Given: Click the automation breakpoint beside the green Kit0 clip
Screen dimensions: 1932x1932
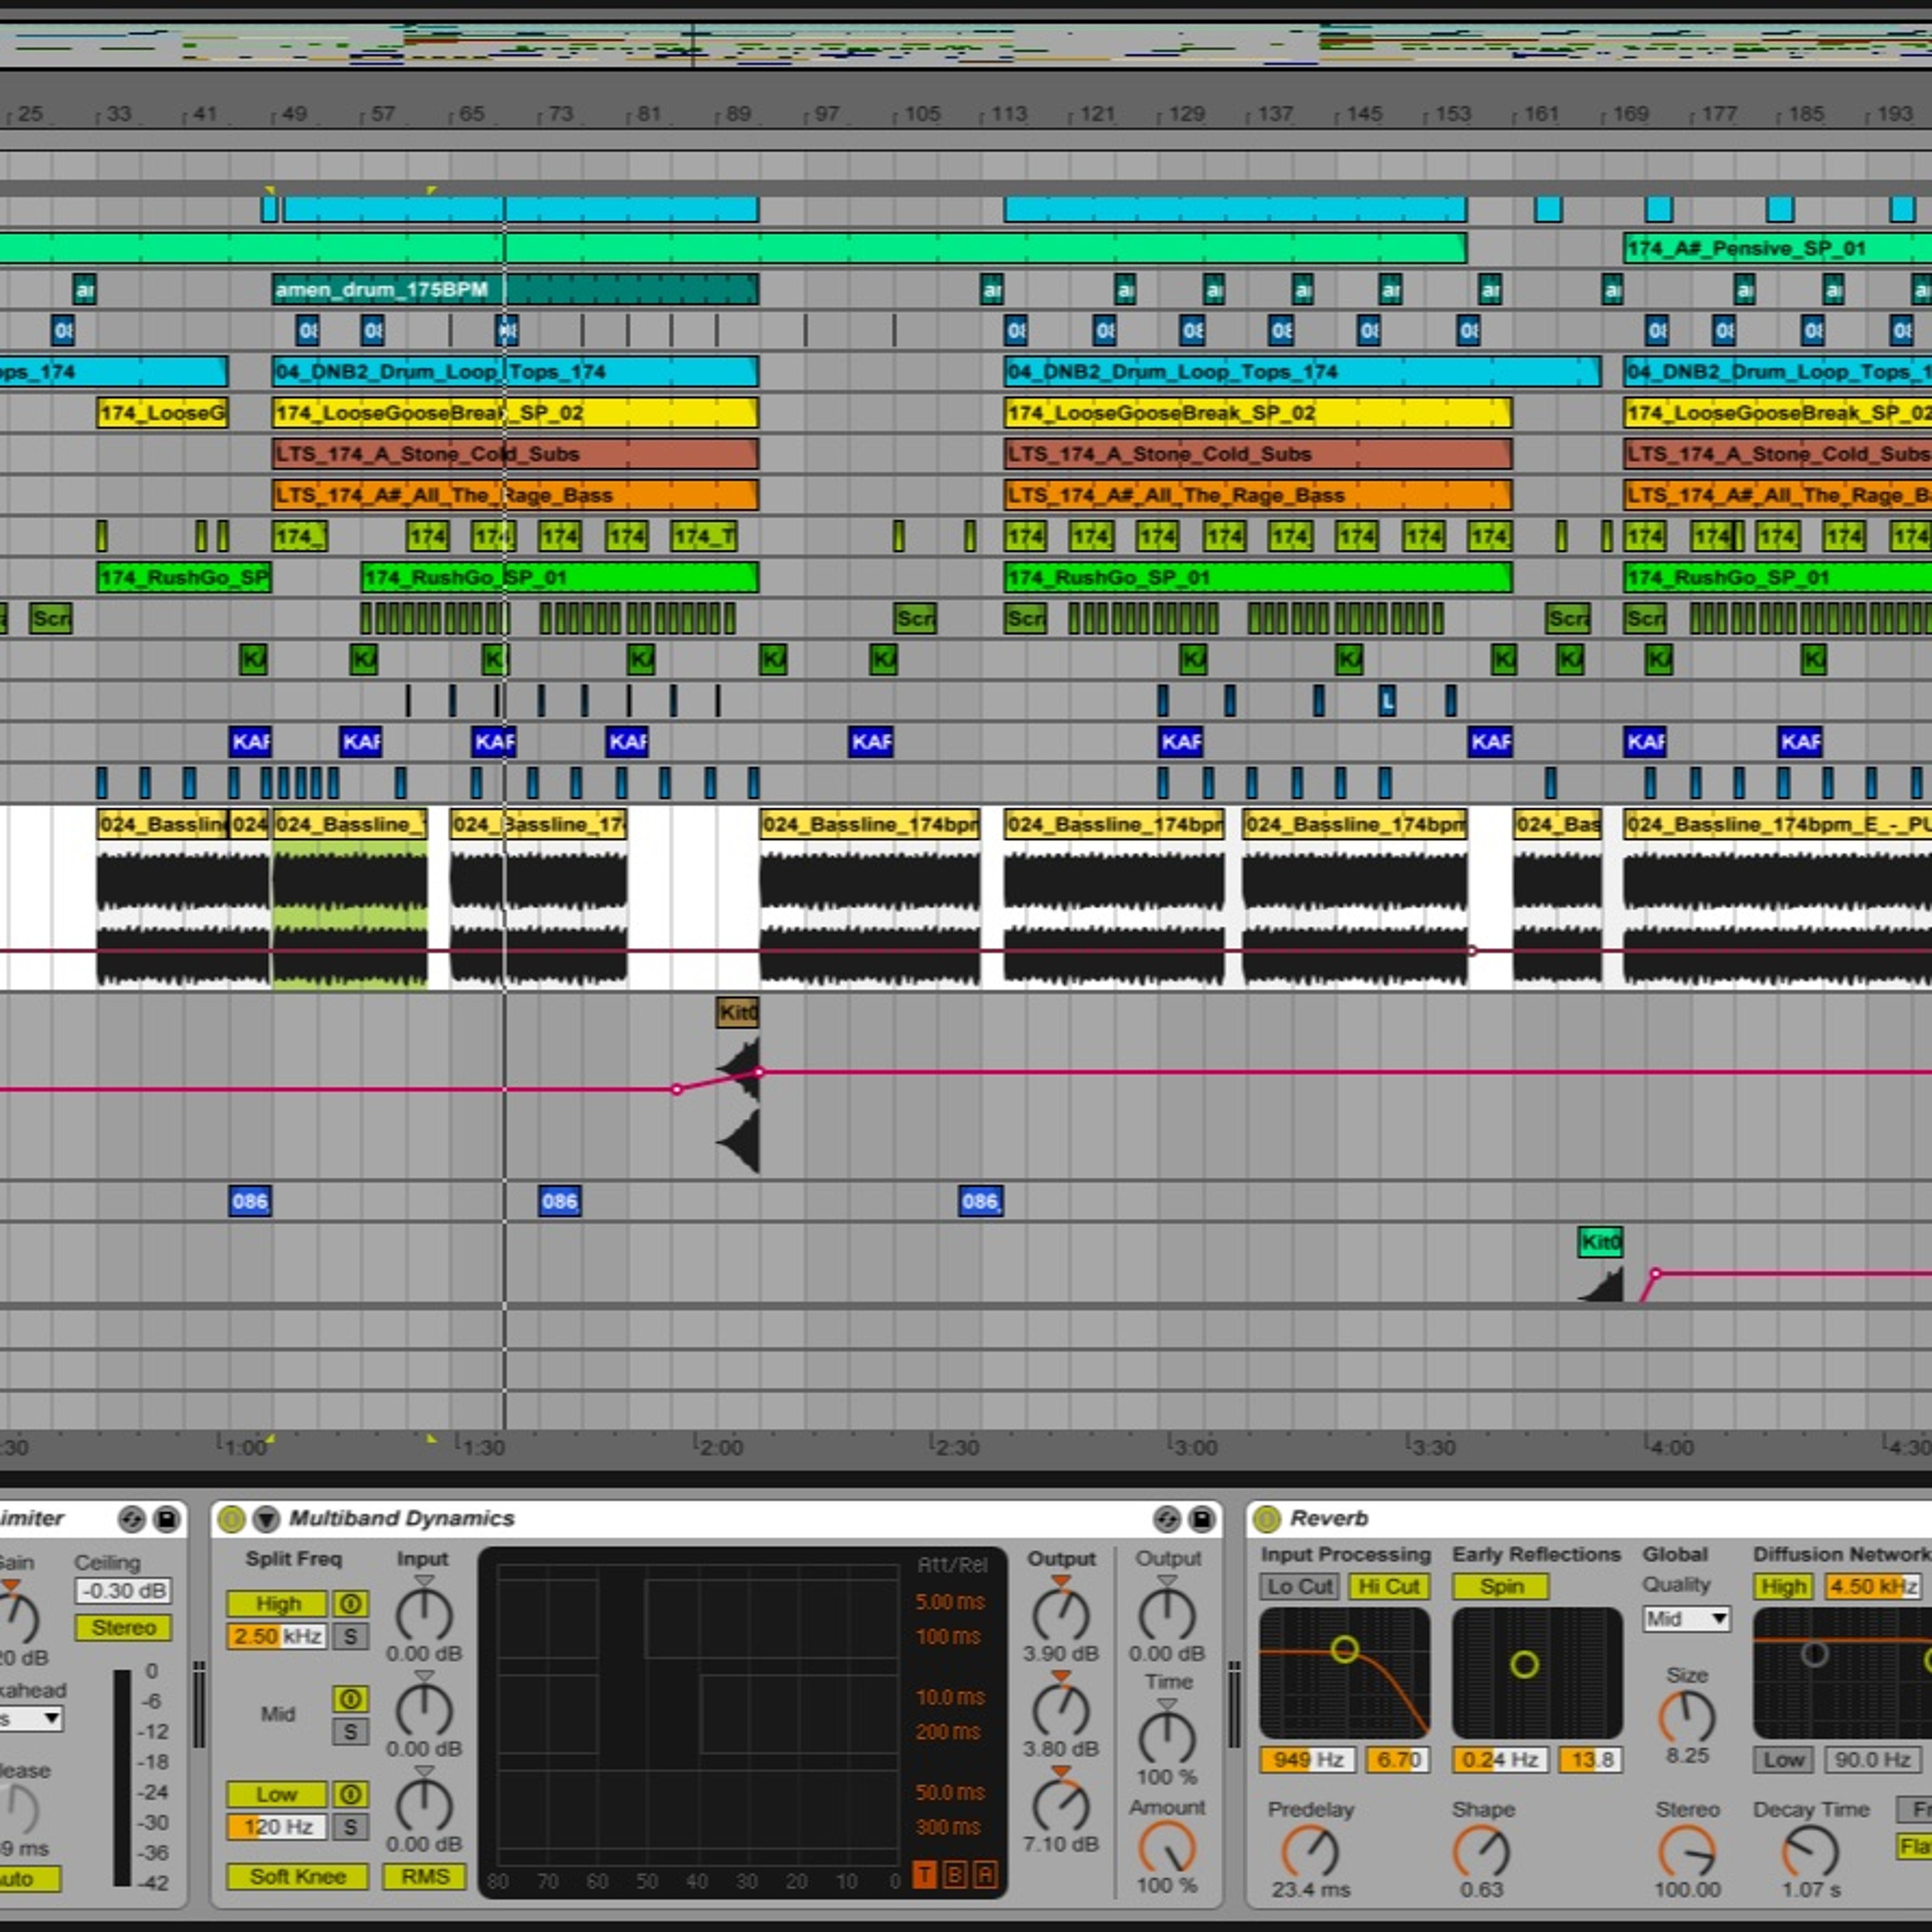Looking at the screenshot, I should [1656, 1274].
